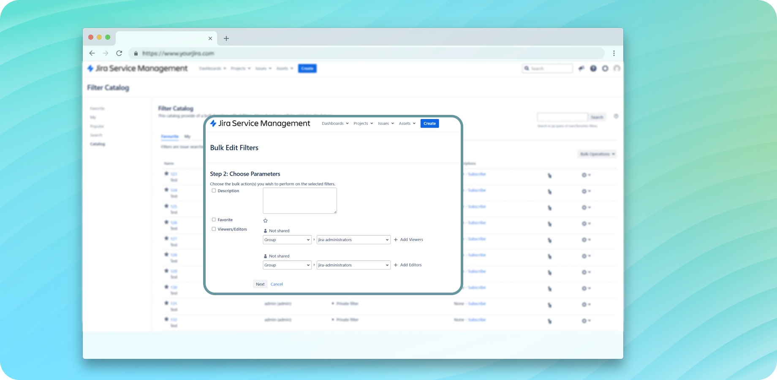Switch to the My tab in Filter Catalog
Screen dimensions: 777x380
coord(187,136)
